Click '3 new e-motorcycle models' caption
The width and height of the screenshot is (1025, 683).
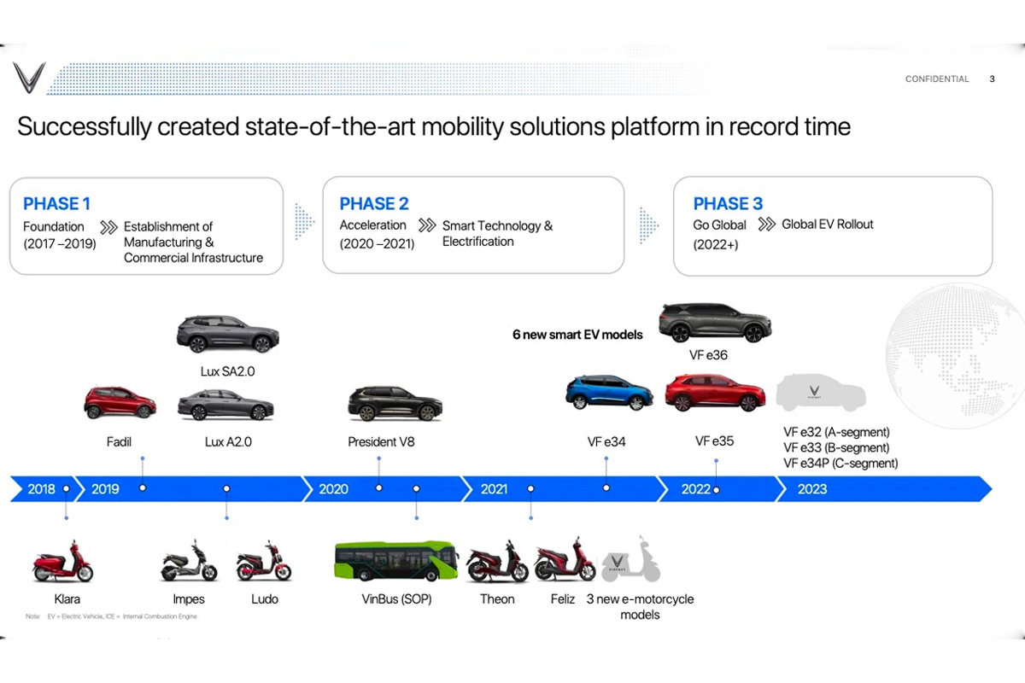640,607
